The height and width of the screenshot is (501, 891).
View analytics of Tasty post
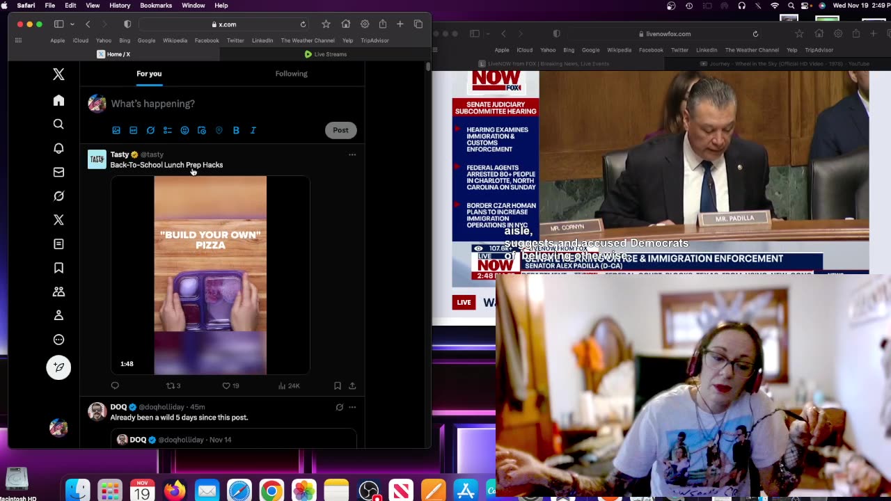(289, 385)
